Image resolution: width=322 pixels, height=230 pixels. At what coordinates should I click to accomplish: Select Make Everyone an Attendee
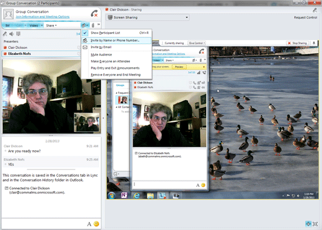click(116, 61)
